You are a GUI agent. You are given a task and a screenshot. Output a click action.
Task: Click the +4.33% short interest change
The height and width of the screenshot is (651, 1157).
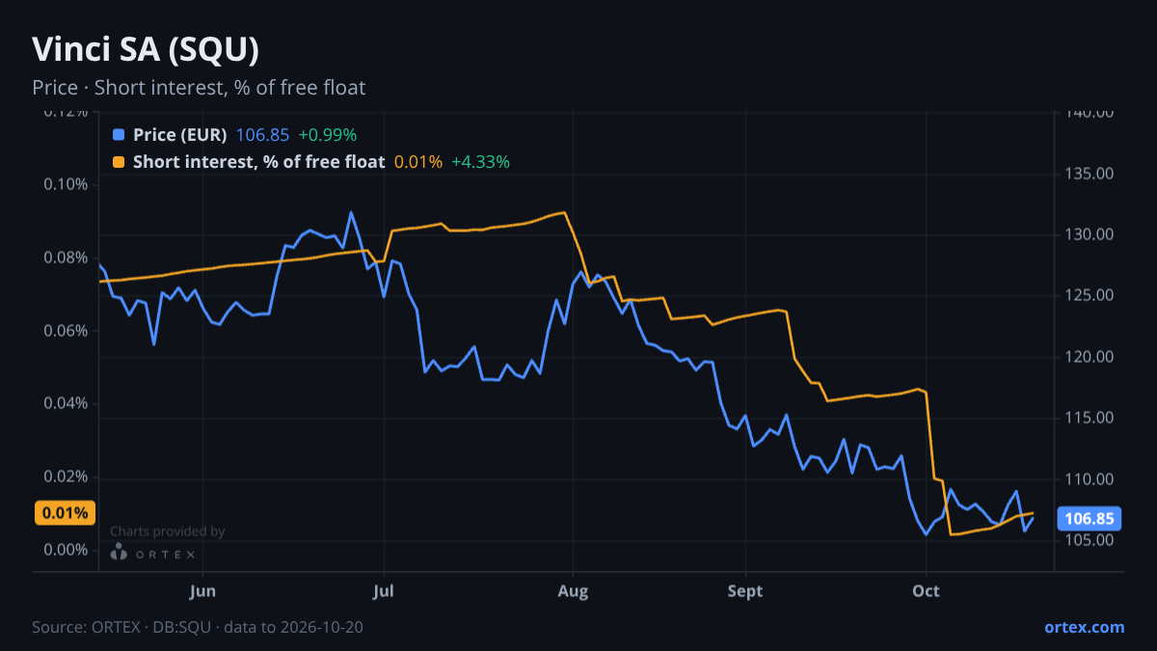coord(480,162)
